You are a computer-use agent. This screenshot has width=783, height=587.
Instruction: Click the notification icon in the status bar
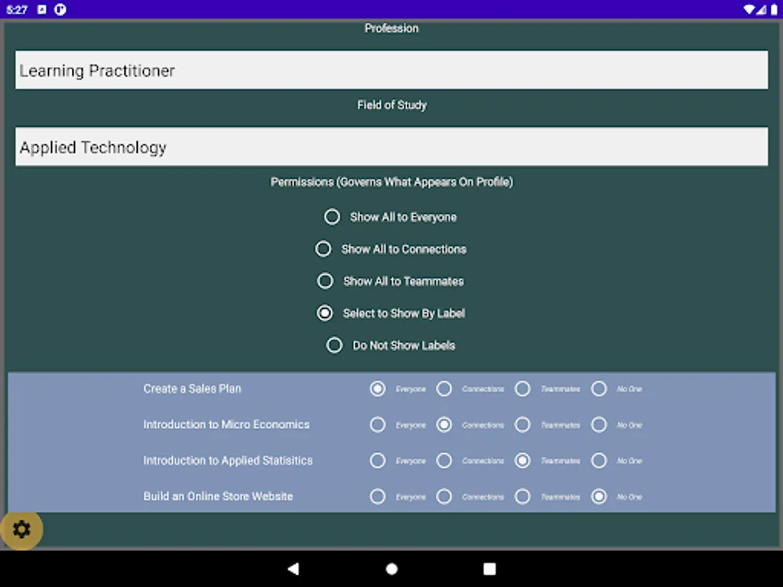coord(42,10)
